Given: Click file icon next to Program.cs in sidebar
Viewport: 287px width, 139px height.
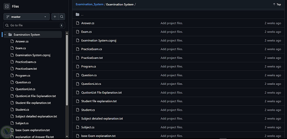Looking at the screenshot, I should click(12, 76).
